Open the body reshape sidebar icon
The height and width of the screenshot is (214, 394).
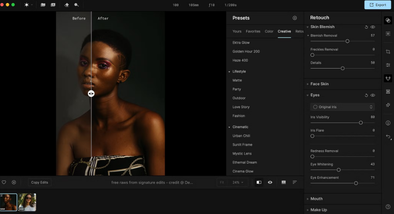388,91
